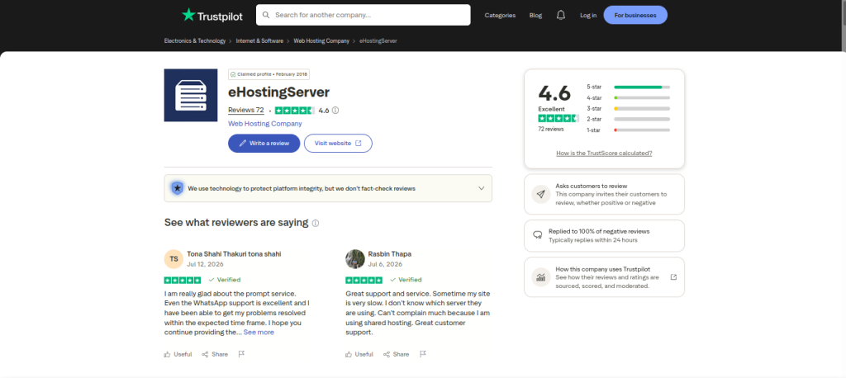Open the Reviews 72 link
This screenshot has height=378, width=846.
tap(246, 110)
